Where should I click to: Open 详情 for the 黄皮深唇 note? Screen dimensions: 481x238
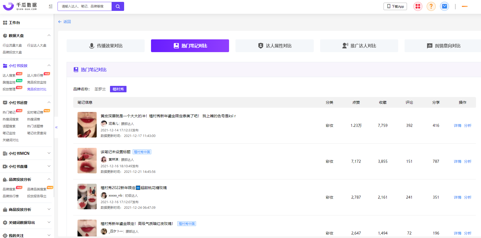[458, 126]
